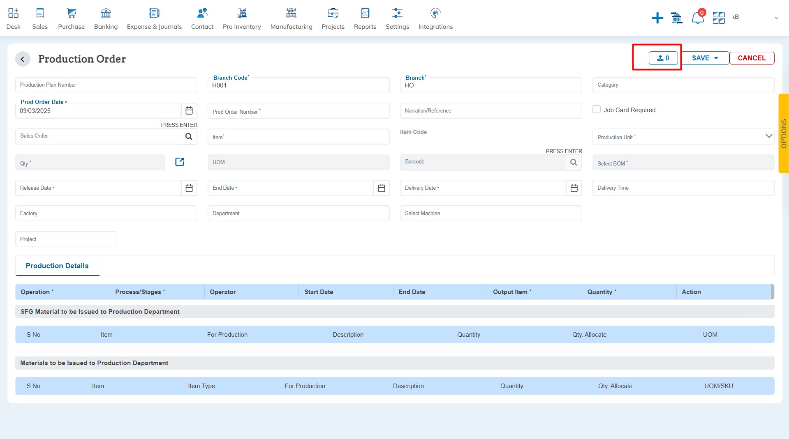Screen dimensions: 789x439
Task: Click the Narration/Reference field
Action: (x=491, y=111)
